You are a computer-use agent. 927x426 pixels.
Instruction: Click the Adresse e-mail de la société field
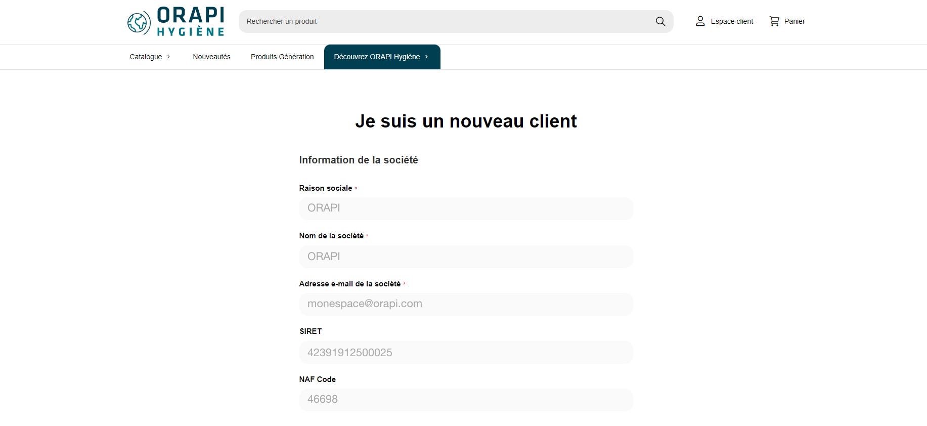click(466, 304)
